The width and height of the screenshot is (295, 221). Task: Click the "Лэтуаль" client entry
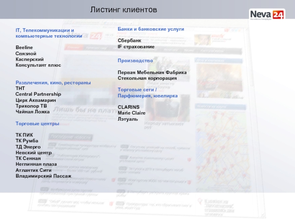(x=128, y=119)
